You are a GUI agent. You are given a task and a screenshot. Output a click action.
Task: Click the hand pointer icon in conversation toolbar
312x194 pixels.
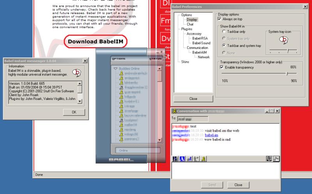coord(276,159)
